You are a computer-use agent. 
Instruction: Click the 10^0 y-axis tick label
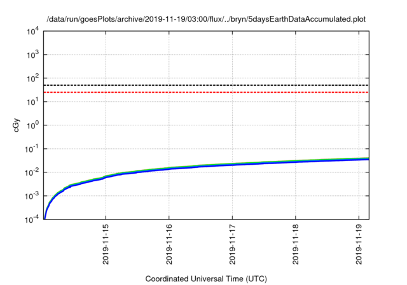33,125
